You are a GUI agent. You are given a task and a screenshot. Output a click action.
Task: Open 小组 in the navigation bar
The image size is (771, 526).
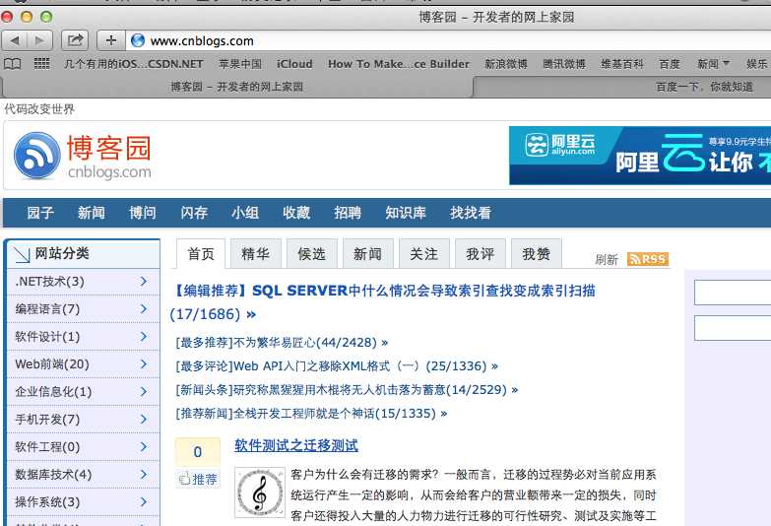245,213
